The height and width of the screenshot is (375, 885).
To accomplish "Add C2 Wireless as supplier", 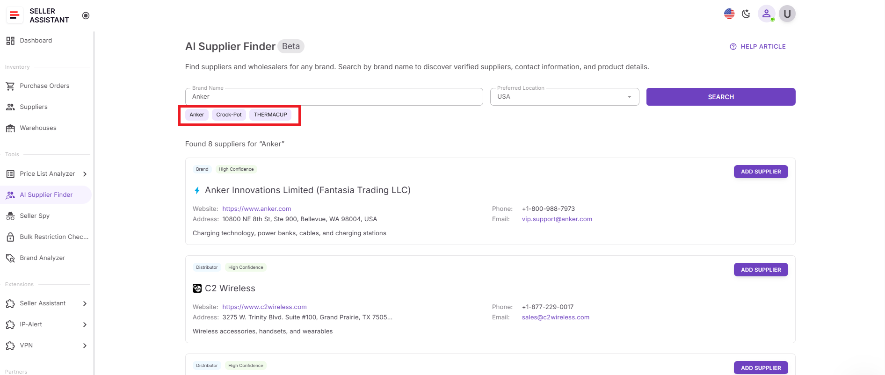I will pos(761,270).
